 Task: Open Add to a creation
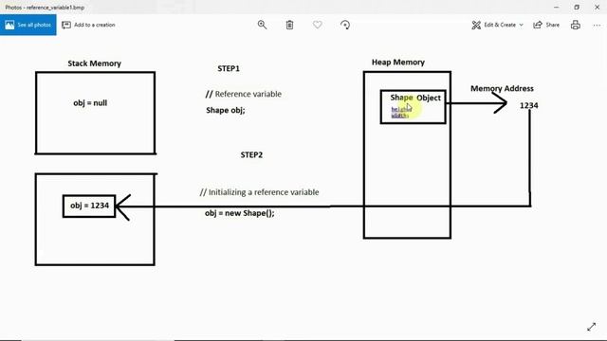point(88,25)
